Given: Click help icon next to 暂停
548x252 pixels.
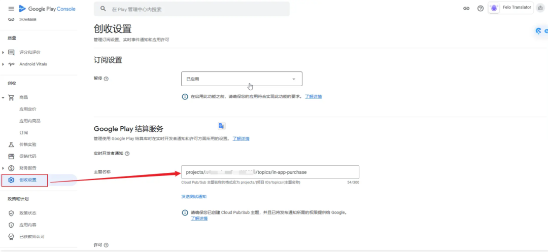Looking at the screenshot, I should pos(106,79).
